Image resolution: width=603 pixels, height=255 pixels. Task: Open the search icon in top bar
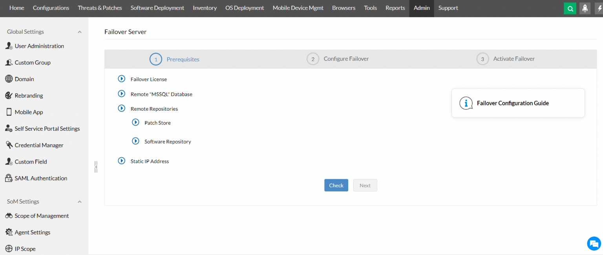570,8
